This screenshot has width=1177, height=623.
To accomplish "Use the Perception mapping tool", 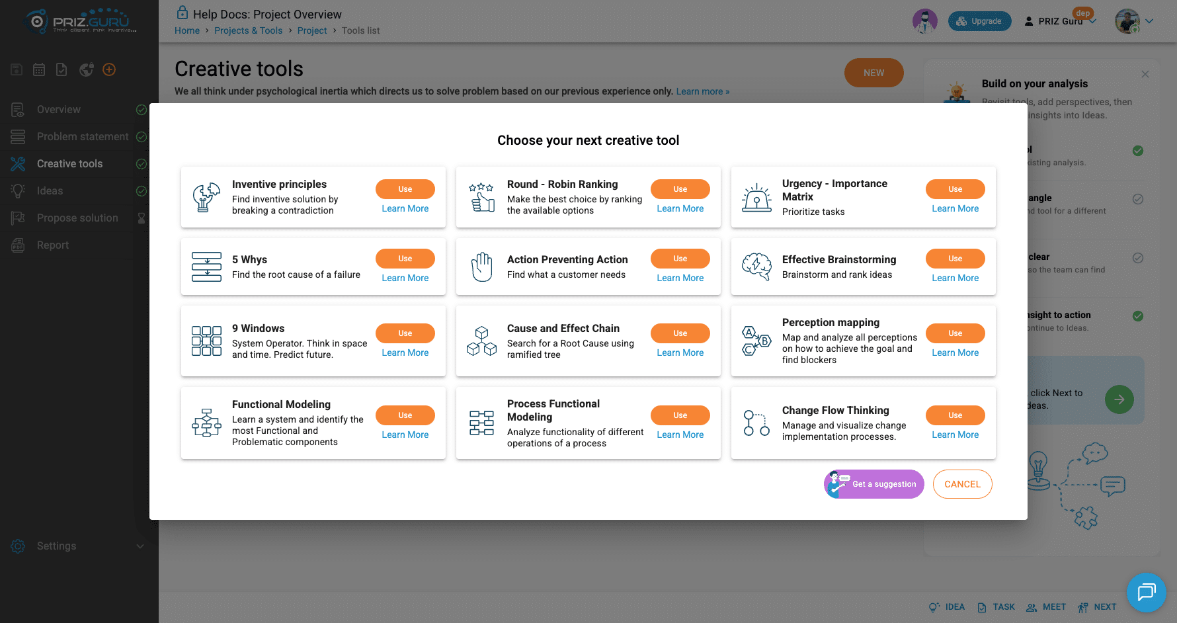I will [955, 333].
